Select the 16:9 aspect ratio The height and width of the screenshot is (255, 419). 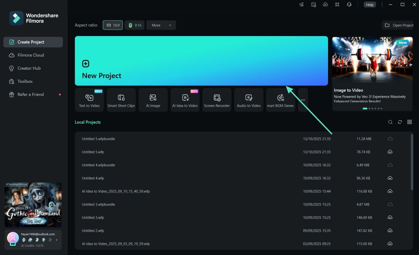[x=113, y=25]
